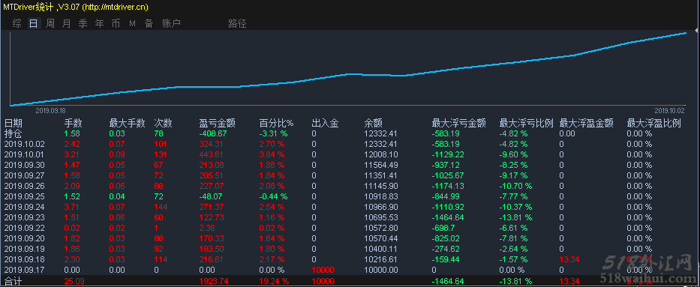Click balance value 12008.10
This screenshot has height=287, width=700.
point(381,154)
